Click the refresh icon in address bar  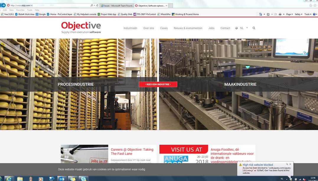coord(97,6)
